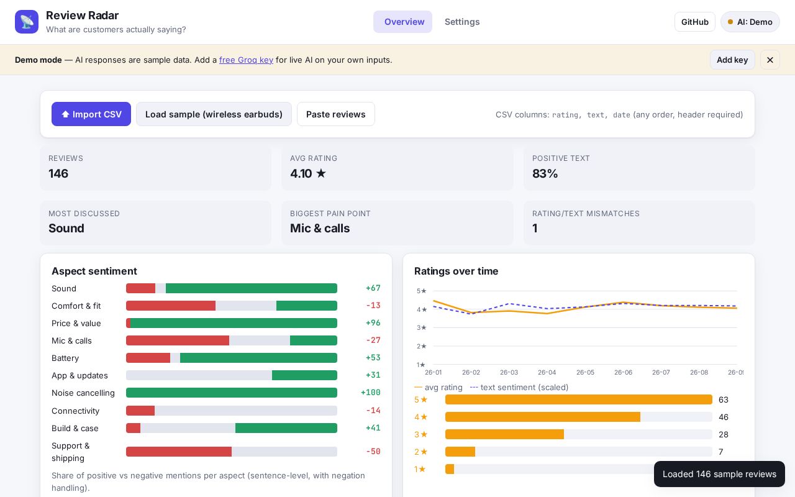Click the Import CSV button
The height and width of the screenshot is (497, 795).
tap(91, 114)
